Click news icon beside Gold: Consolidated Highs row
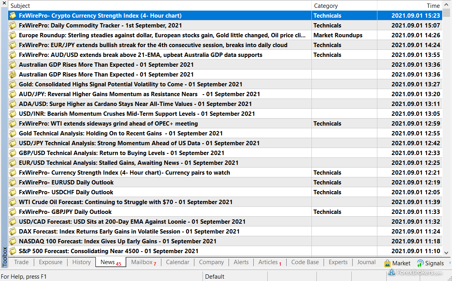 [x=13, y=84]
